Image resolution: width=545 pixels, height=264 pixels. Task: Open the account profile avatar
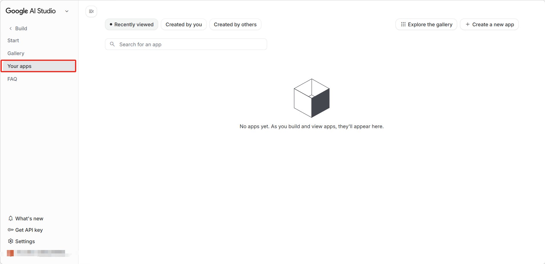click(x=10, y=253)
